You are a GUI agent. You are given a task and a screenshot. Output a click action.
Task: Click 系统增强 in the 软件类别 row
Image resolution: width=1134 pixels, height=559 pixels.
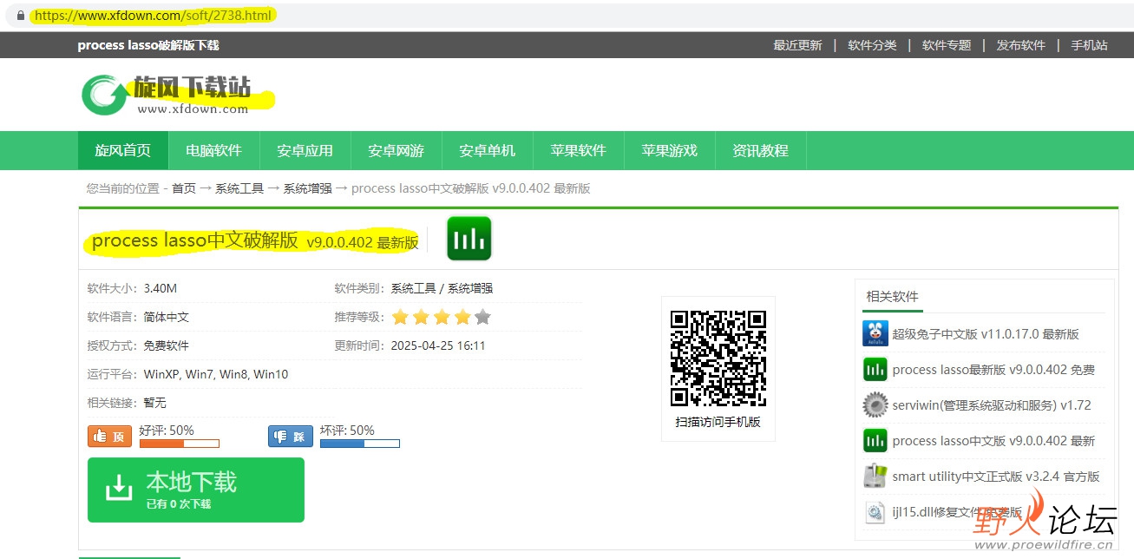pos(470,288)
